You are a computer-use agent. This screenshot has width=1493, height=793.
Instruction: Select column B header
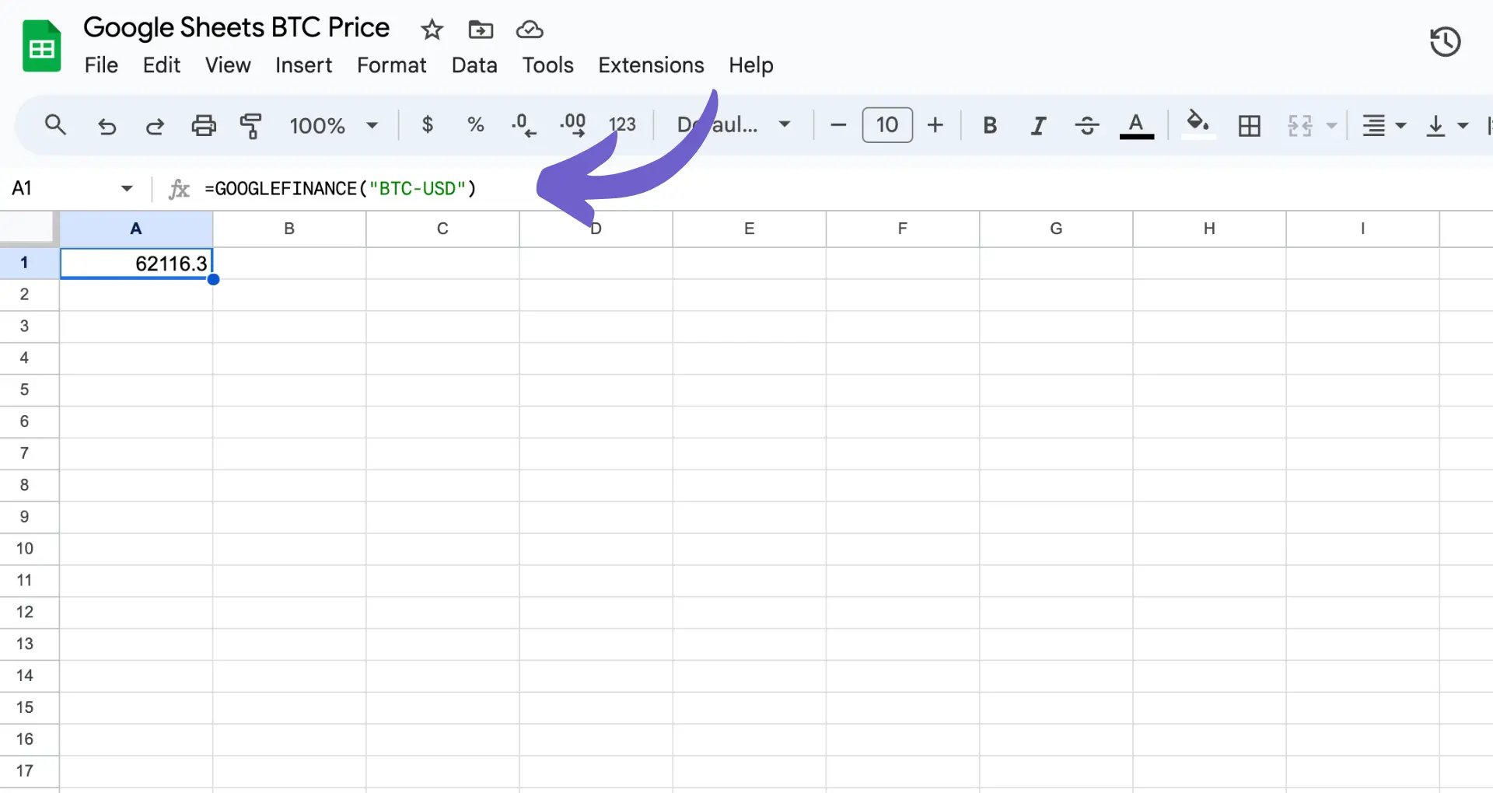click(x=289, y=229)
